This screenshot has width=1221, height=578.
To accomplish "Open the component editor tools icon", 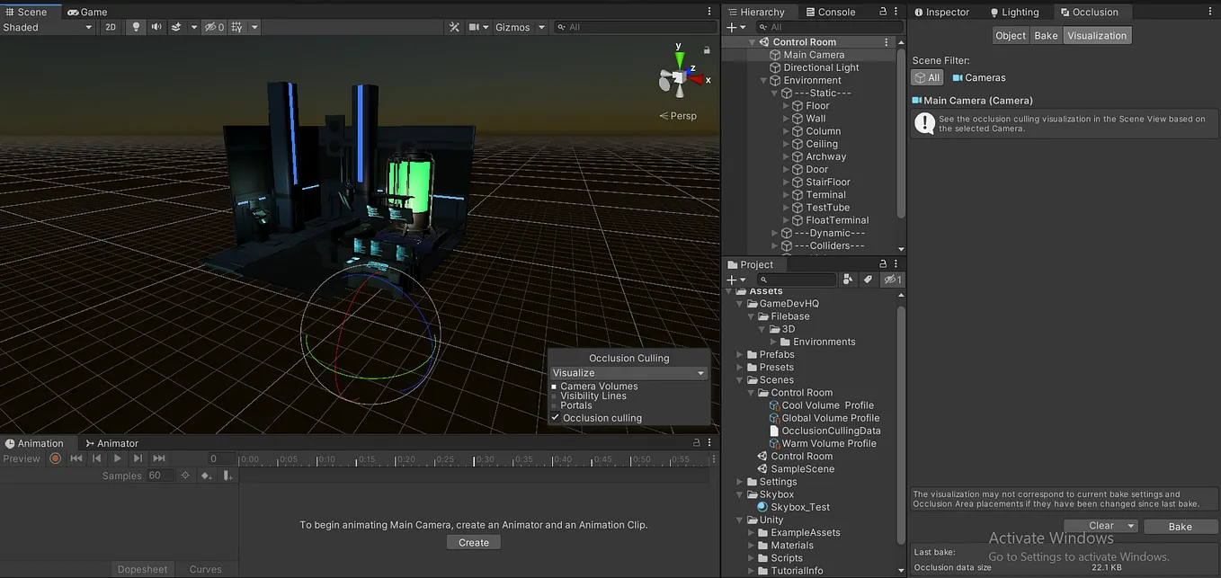I will coord(455,27).
